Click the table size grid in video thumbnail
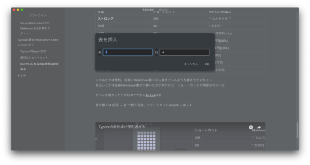Image resolution: width=310 pixels, height=165 pixels. pyautogui.click(x=146, y=141)
